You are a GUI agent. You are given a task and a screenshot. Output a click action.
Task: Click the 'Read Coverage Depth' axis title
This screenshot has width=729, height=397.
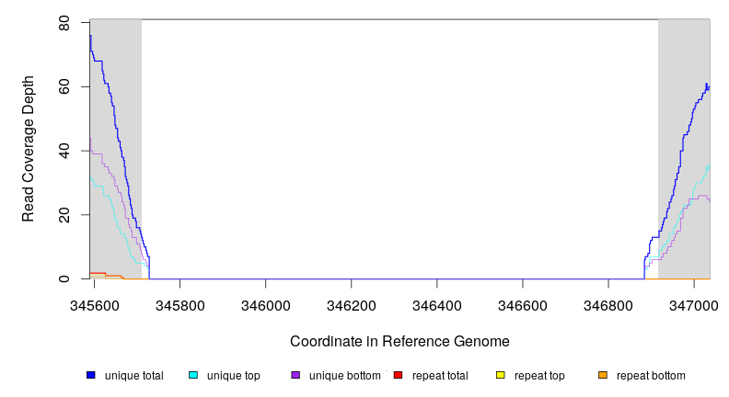pyautogui.click(x=29, y=149)
